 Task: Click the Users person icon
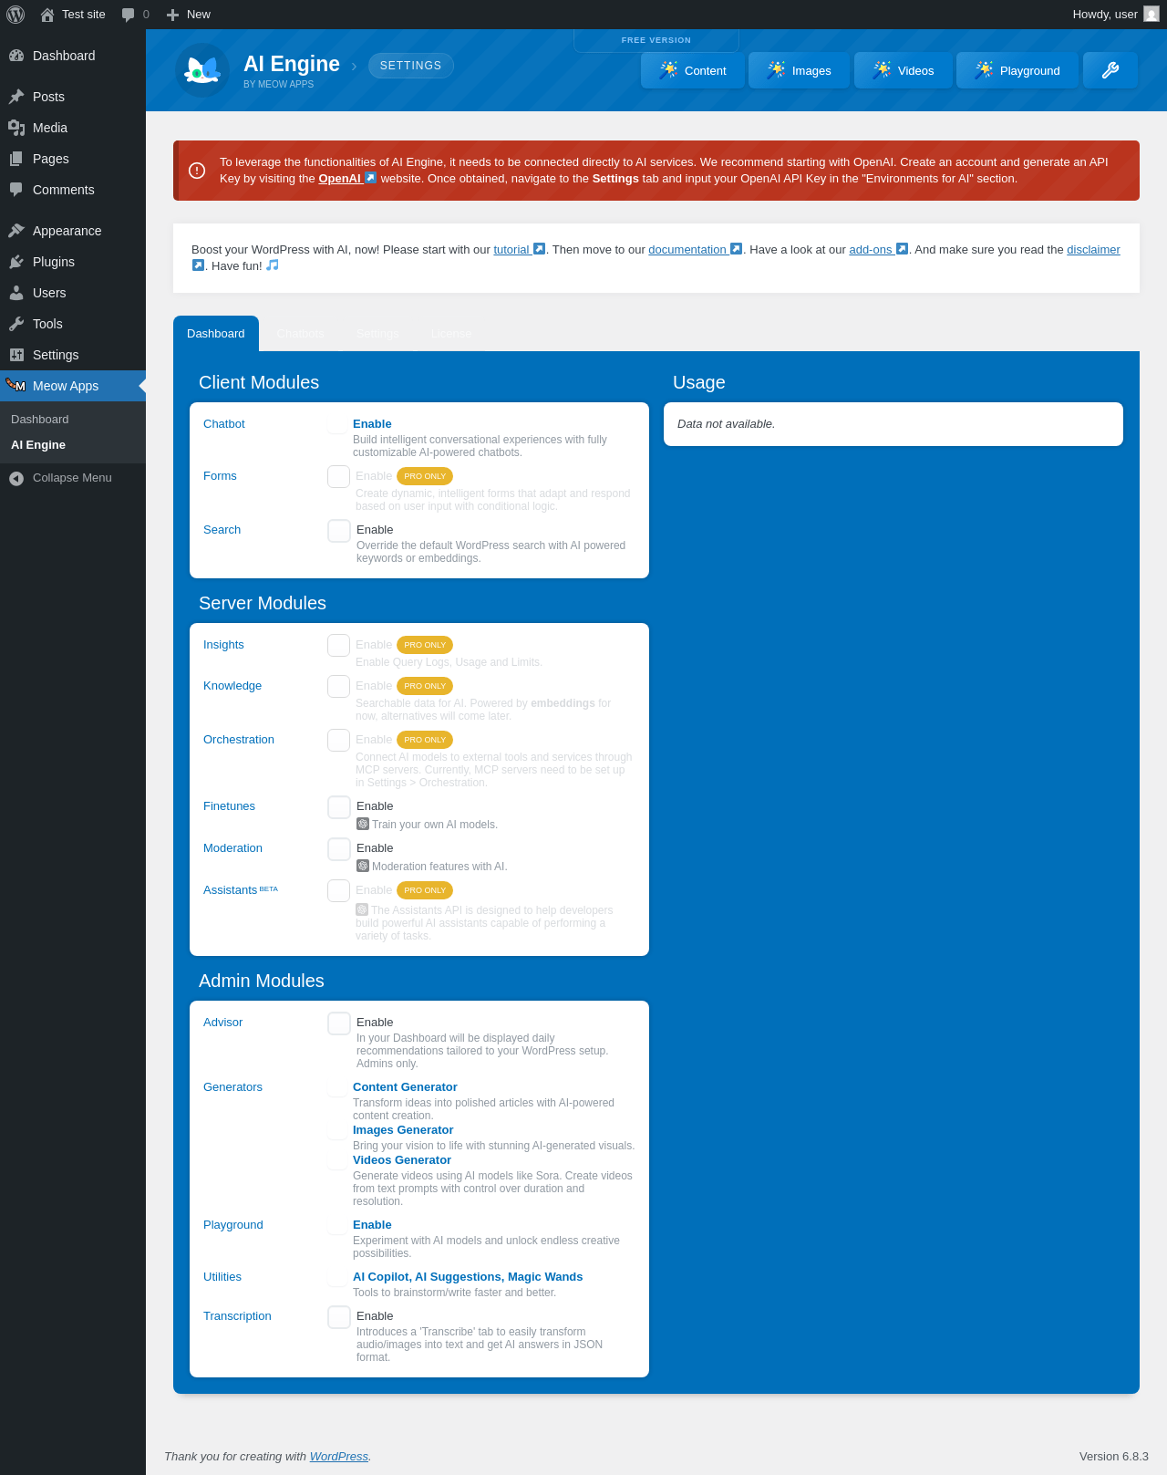16,293
